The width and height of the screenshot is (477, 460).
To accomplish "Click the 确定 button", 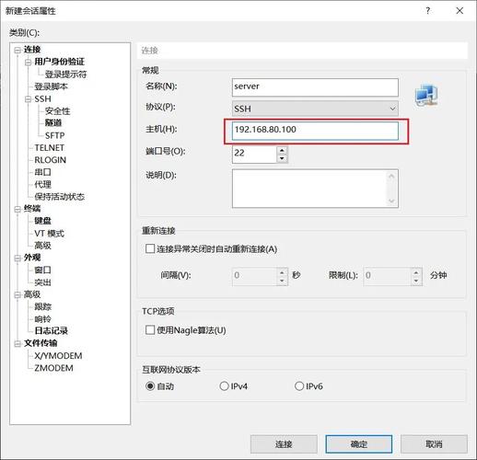I will pyautogui.click(x=358, y=444).
